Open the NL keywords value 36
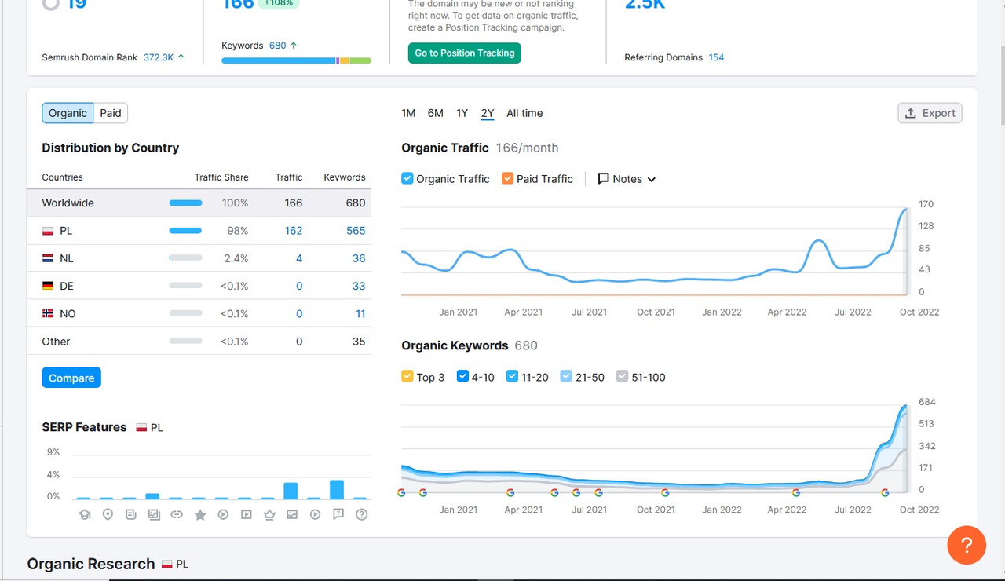Viewport: 1005px width, 581px height. click(x=359, y=258)
